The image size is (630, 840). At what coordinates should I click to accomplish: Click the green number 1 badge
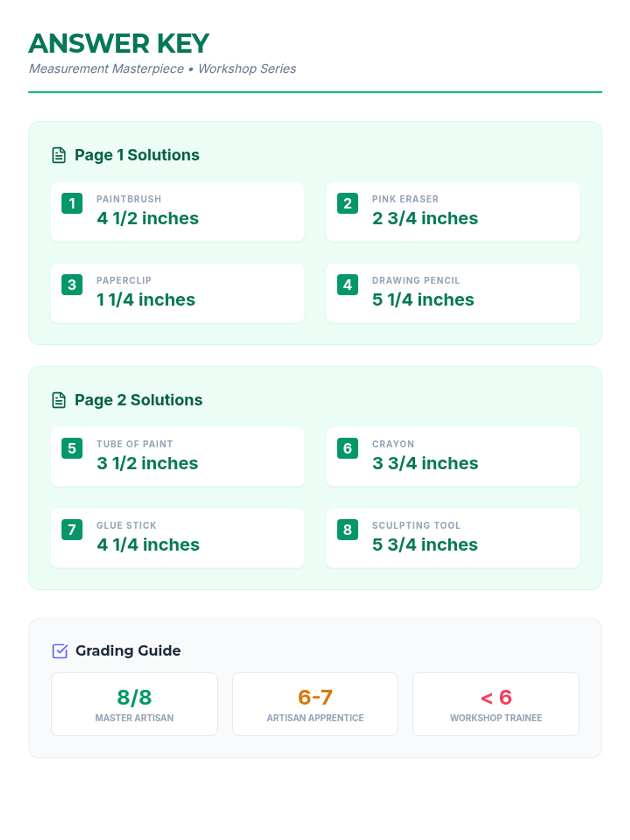72,203
